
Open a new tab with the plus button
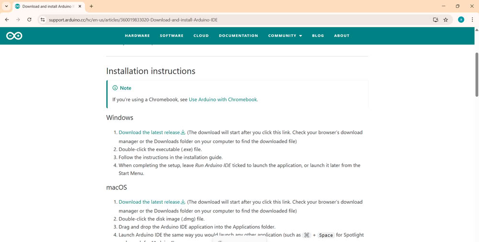(x=91, y=6)
